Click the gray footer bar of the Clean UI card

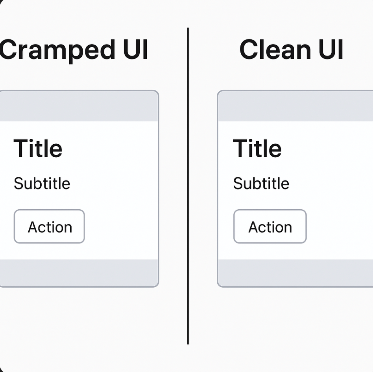point(295,273)
